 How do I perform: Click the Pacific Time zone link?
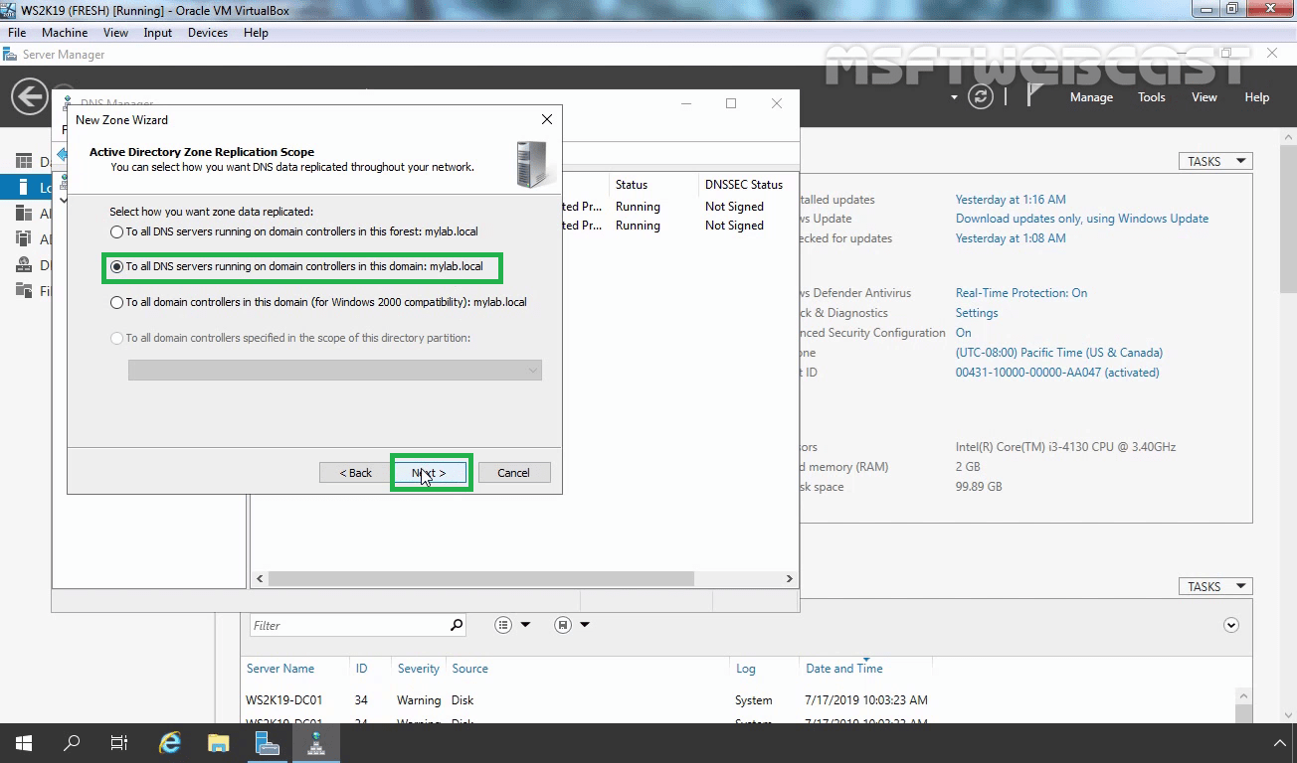click(x=1059, y=353)
